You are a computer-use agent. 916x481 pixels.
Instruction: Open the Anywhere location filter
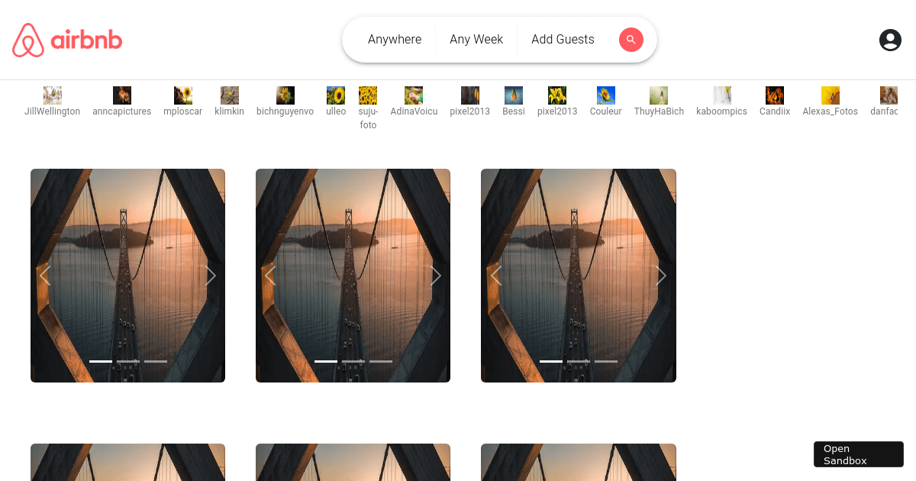tap(395, 39)
